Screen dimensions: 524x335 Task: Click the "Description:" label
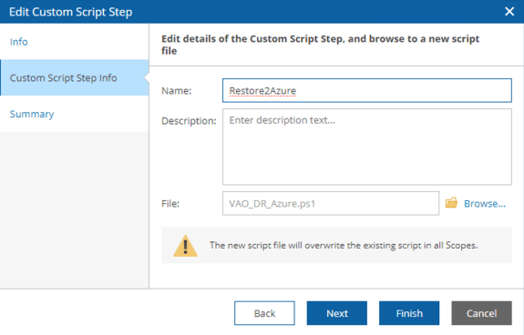tap(189, 121)
